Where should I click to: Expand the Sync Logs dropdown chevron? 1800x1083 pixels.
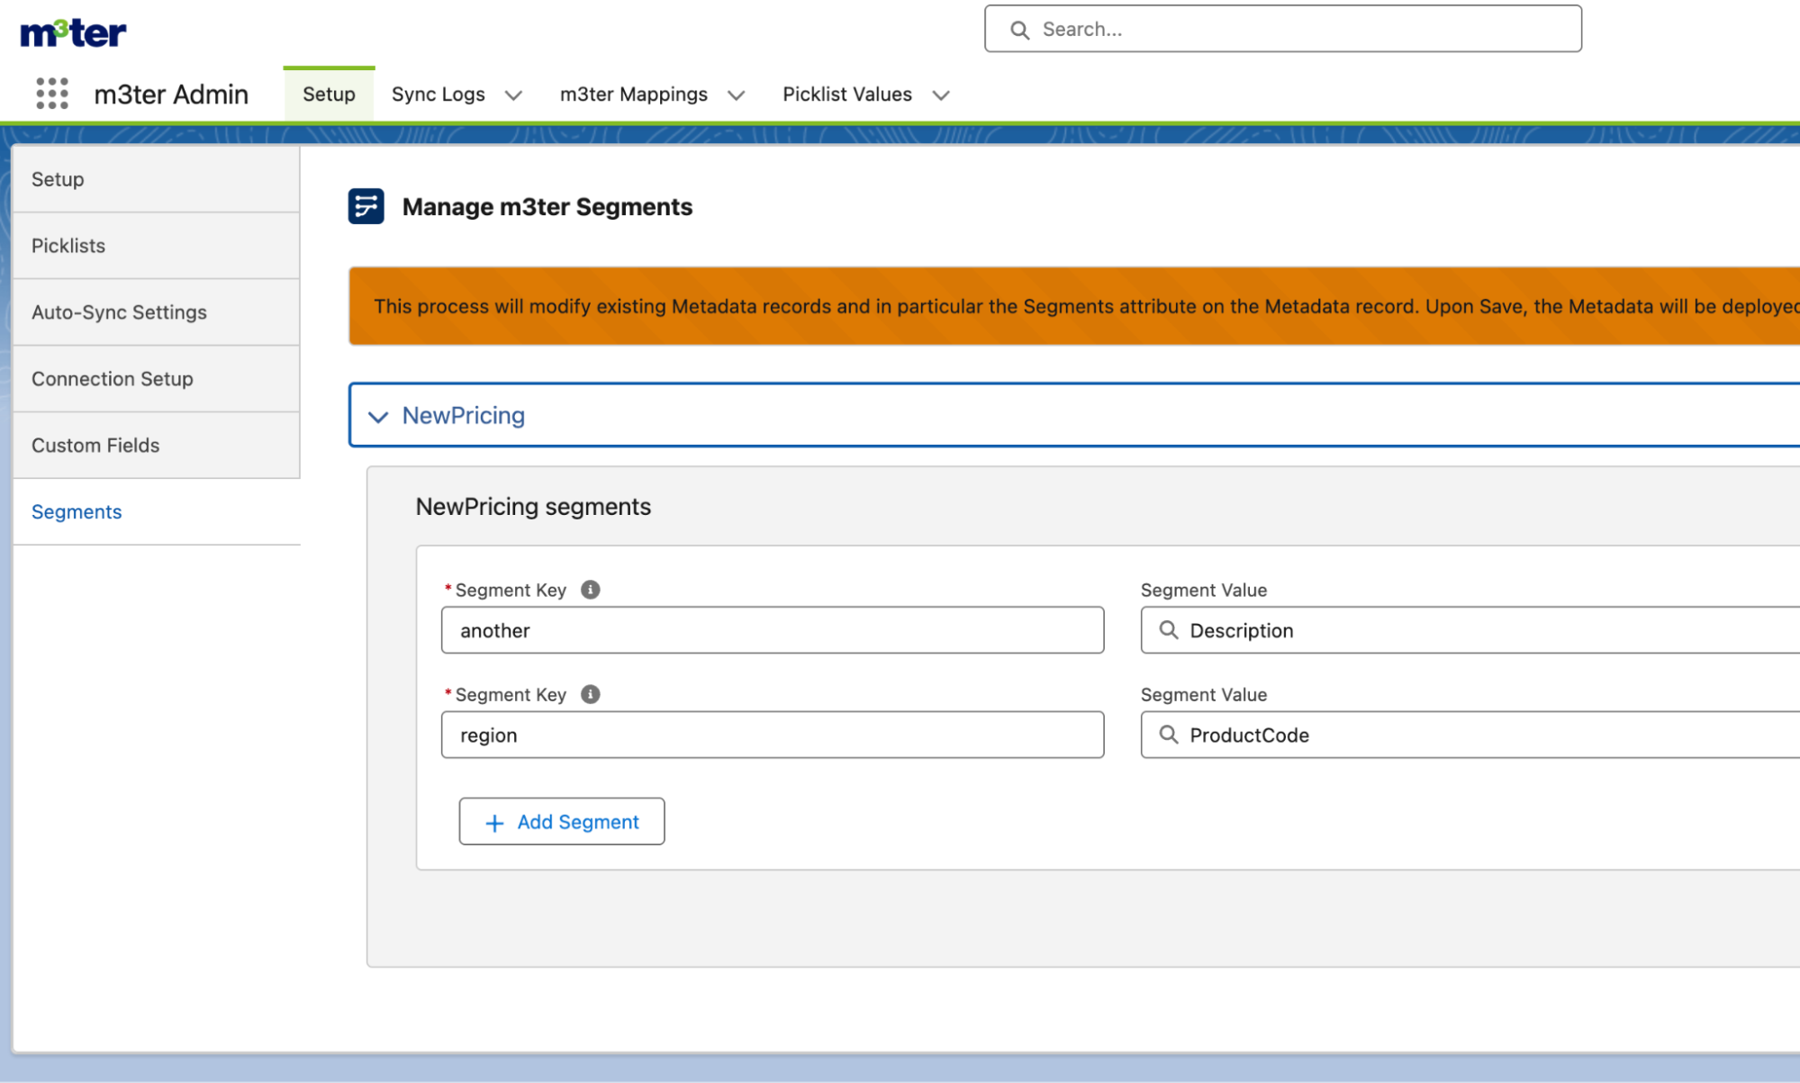pos(513,95)
